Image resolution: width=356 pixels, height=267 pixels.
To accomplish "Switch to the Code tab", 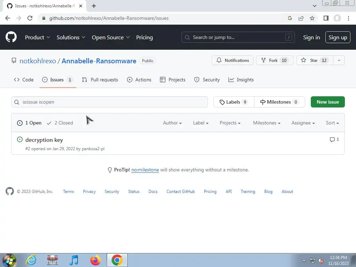I will 24,80.
